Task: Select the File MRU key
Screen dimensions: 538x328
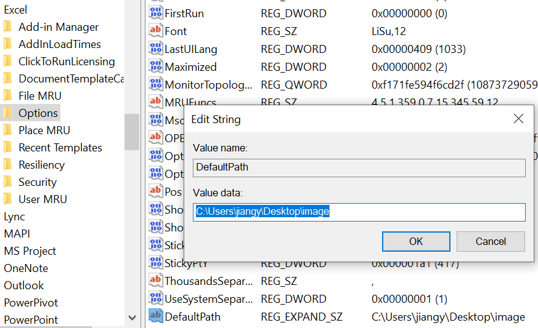Action: (x=40, y=95)
